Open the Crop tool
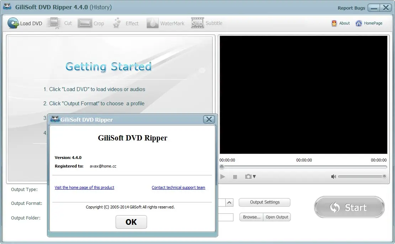The width and height of the screenshot is (395, 244). (91, 23)
